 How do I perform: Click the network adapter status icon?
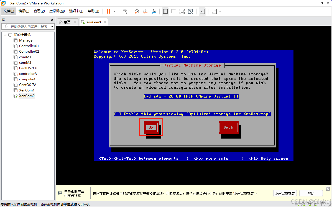pyautogui.click(x=309, y=205)
